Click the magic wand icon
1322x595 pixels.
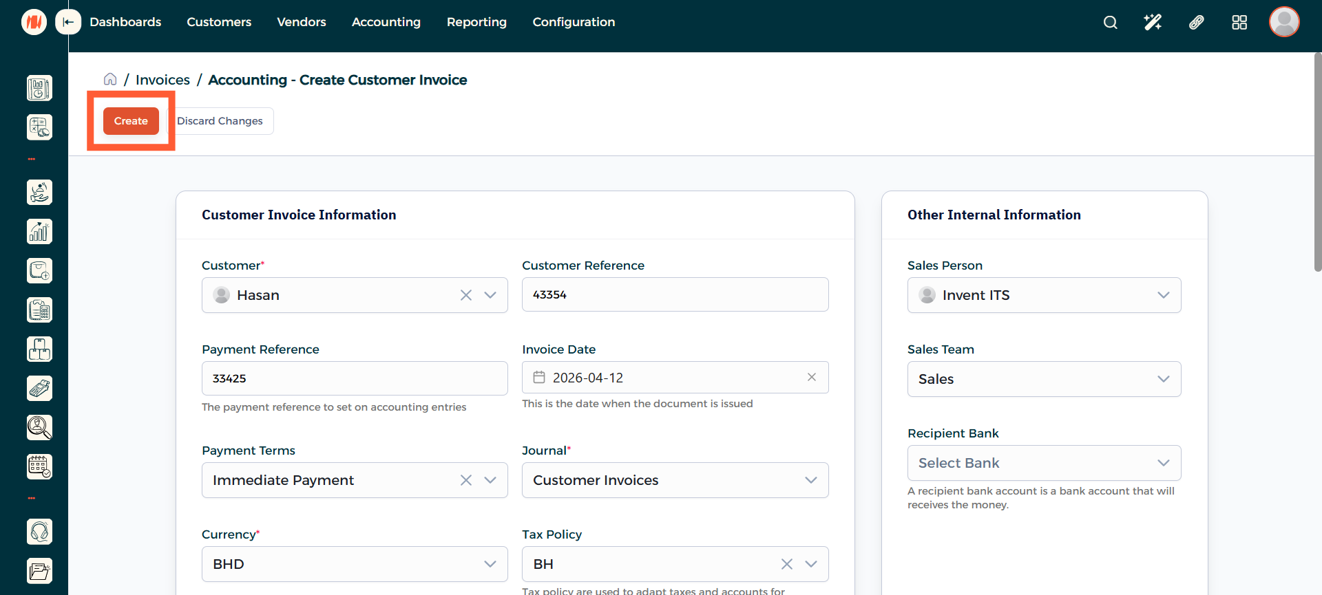(1153, 23)
